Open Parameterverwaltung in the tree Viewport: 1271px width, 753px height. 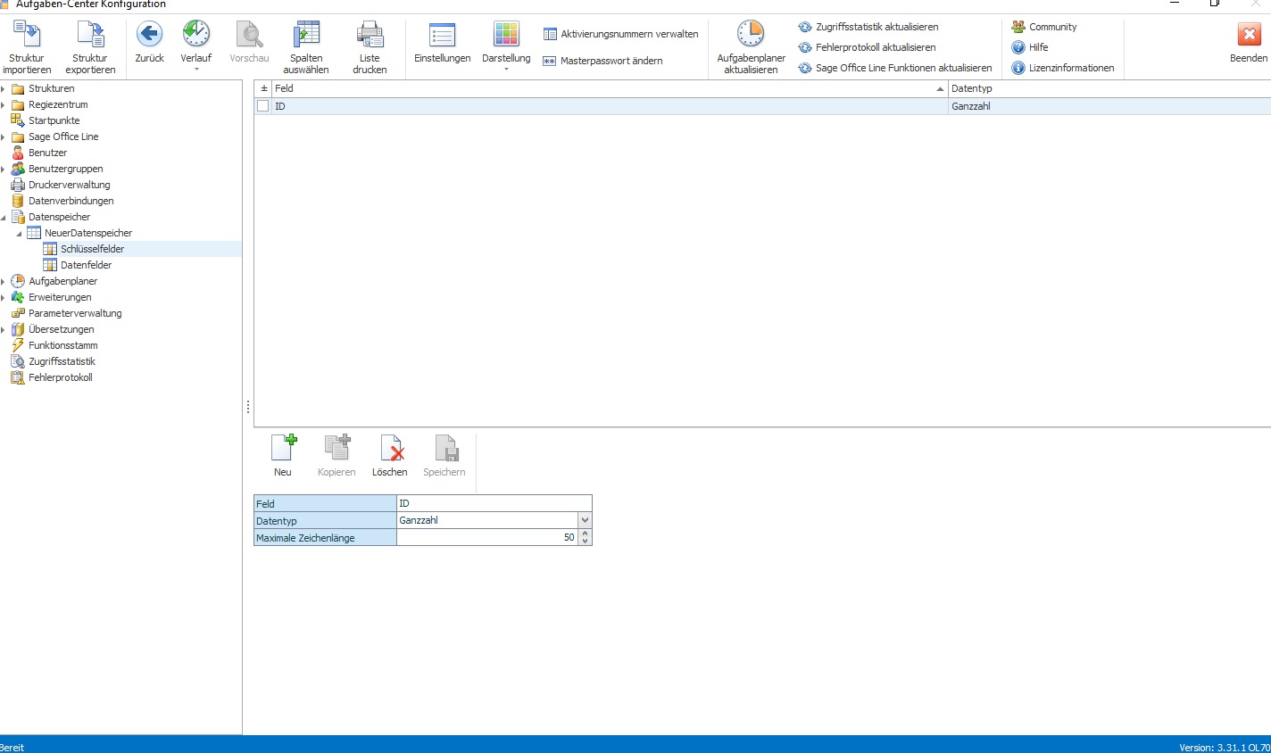pos(75,313)
